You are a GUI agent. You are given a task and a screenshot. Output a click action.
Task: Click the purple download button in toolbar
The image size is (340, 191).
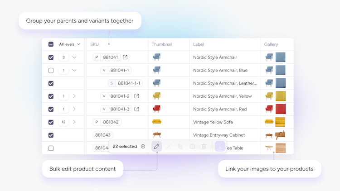click(x=220, y=146)
